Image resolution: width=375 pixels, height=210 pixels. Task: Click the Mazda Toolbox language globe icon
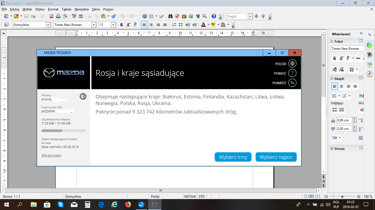[292, 64]
